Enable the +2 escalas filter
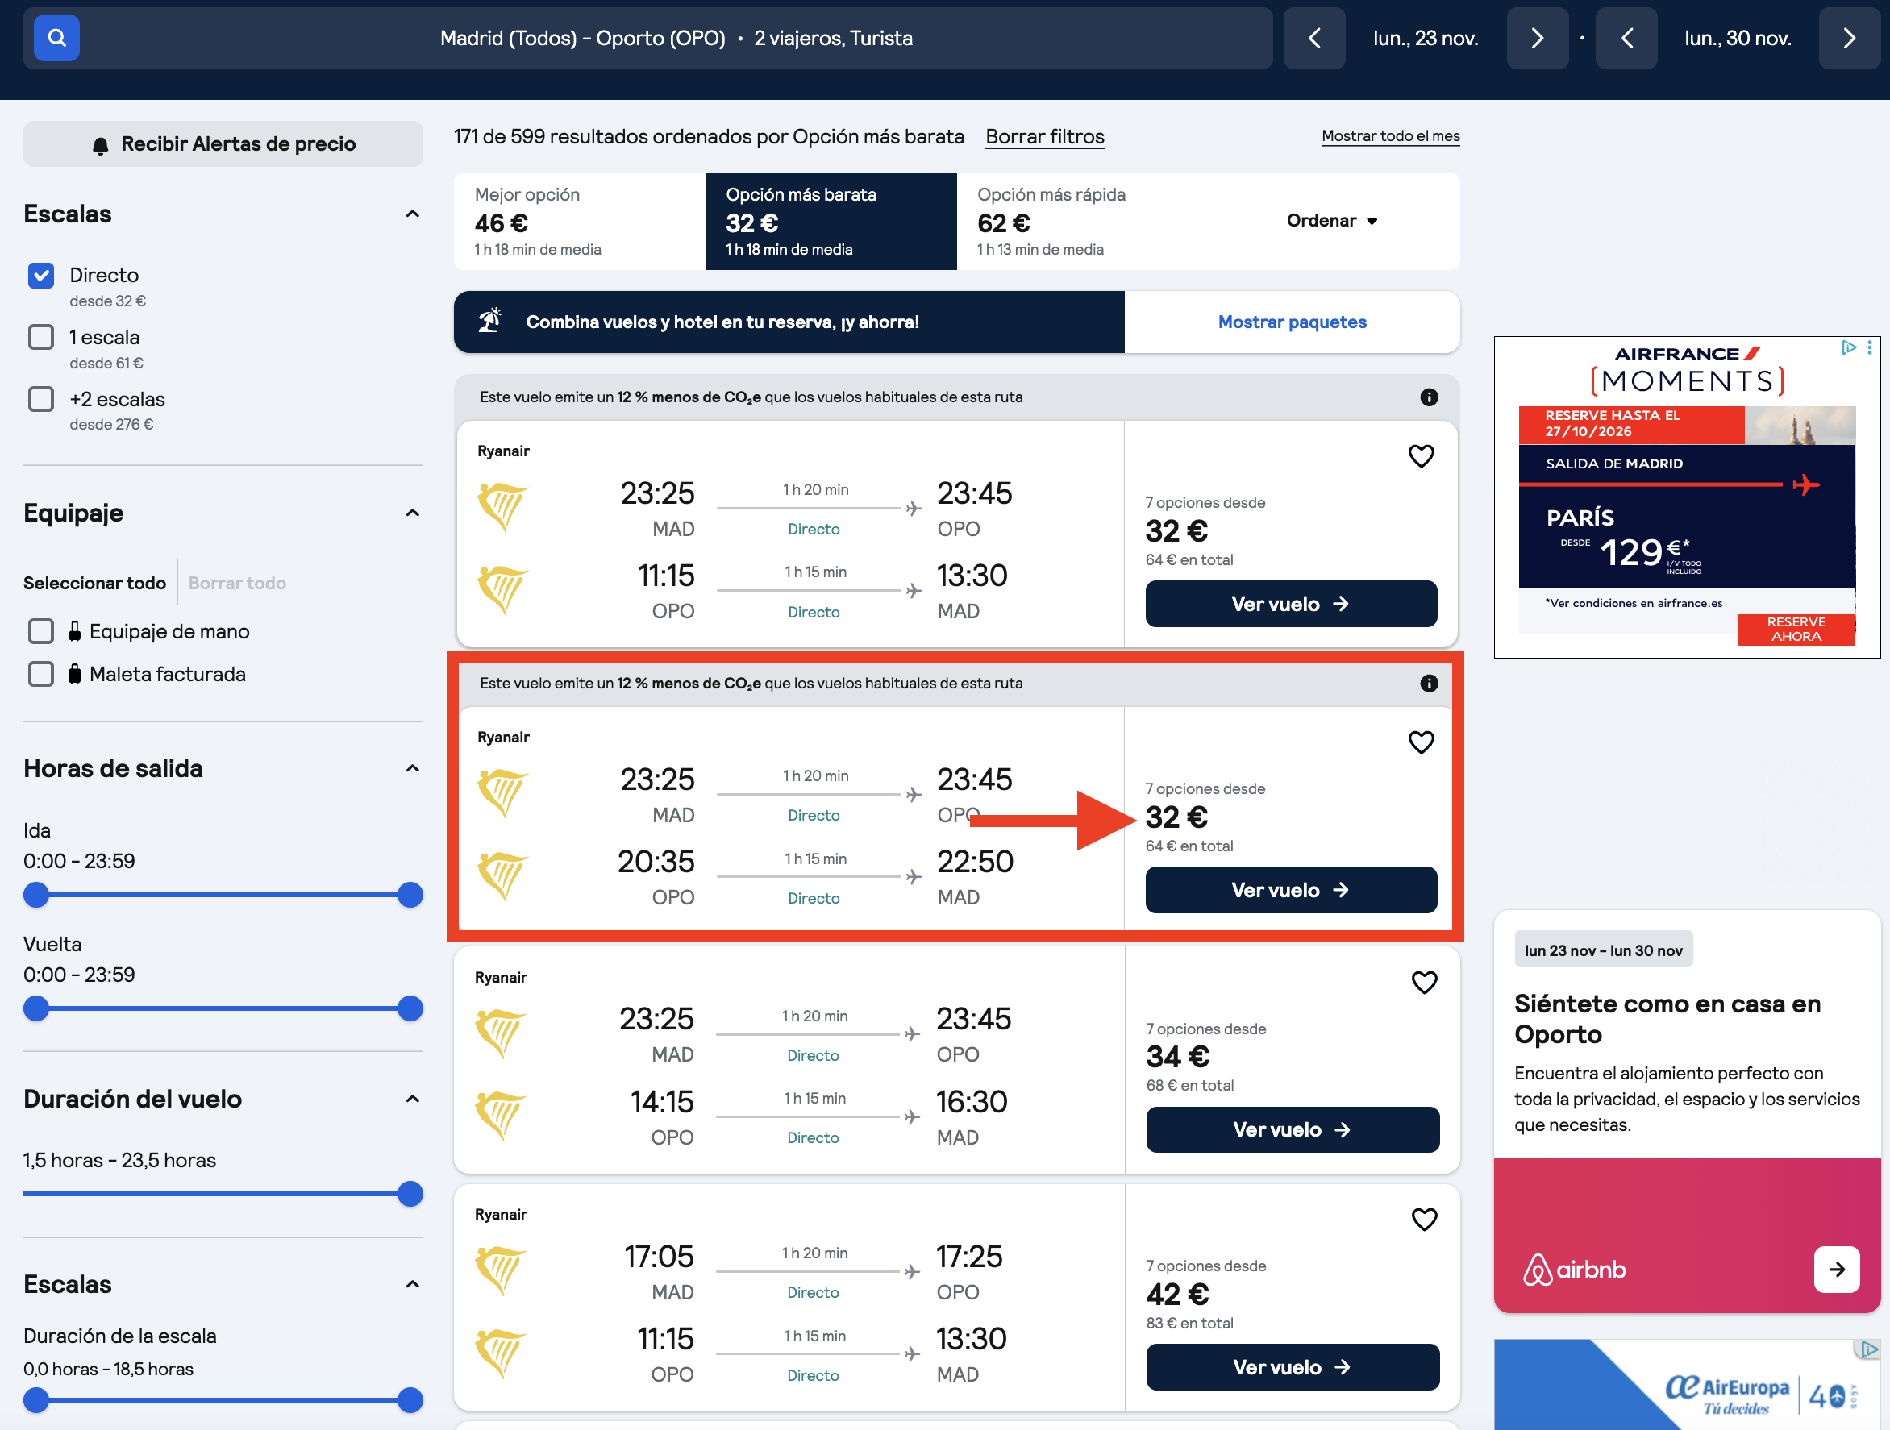The image size is (1890, 1430). click(41, 399)
